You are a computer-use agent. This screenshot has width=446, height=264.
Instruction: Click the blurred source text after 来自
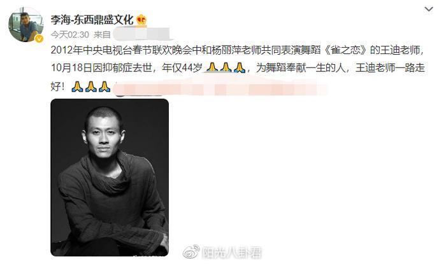tap(143, 34)
